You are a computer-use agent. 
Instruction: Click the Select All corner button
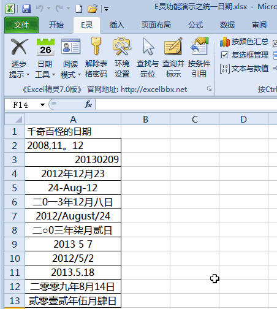pos(15,119)
